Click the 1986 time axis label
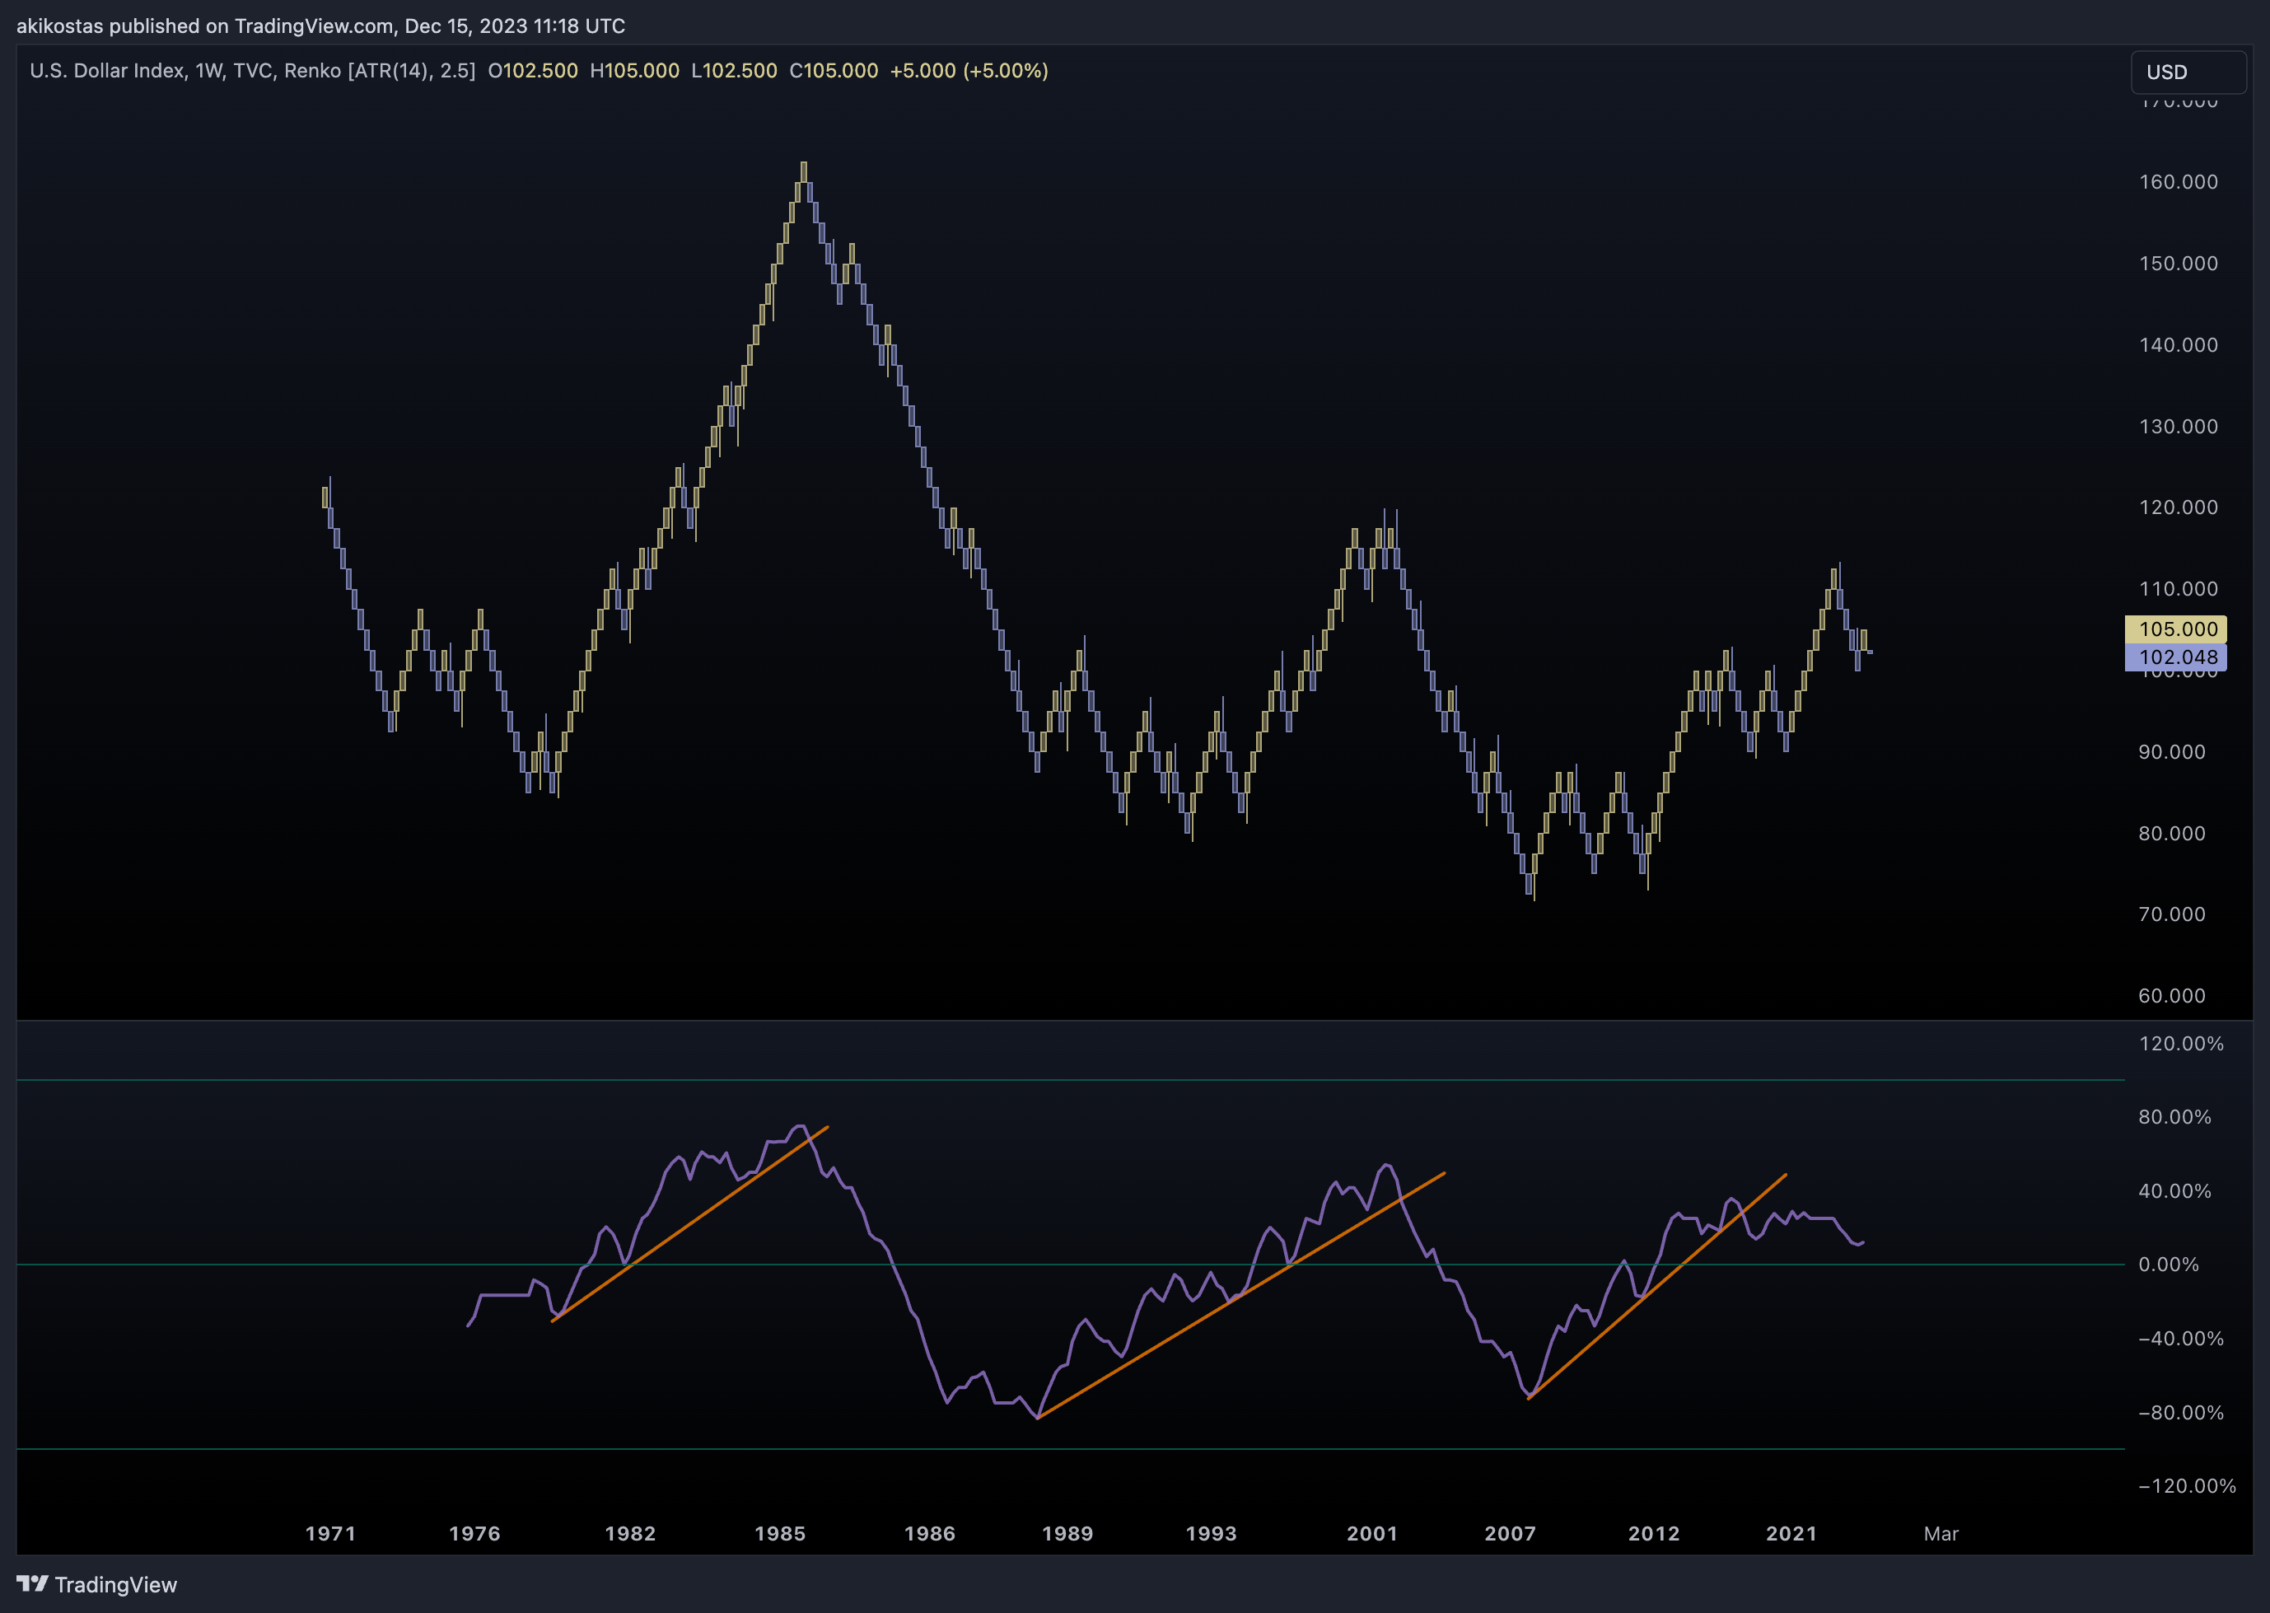This screenshot has height=1613, width=2270. (x=931, y=1534)
